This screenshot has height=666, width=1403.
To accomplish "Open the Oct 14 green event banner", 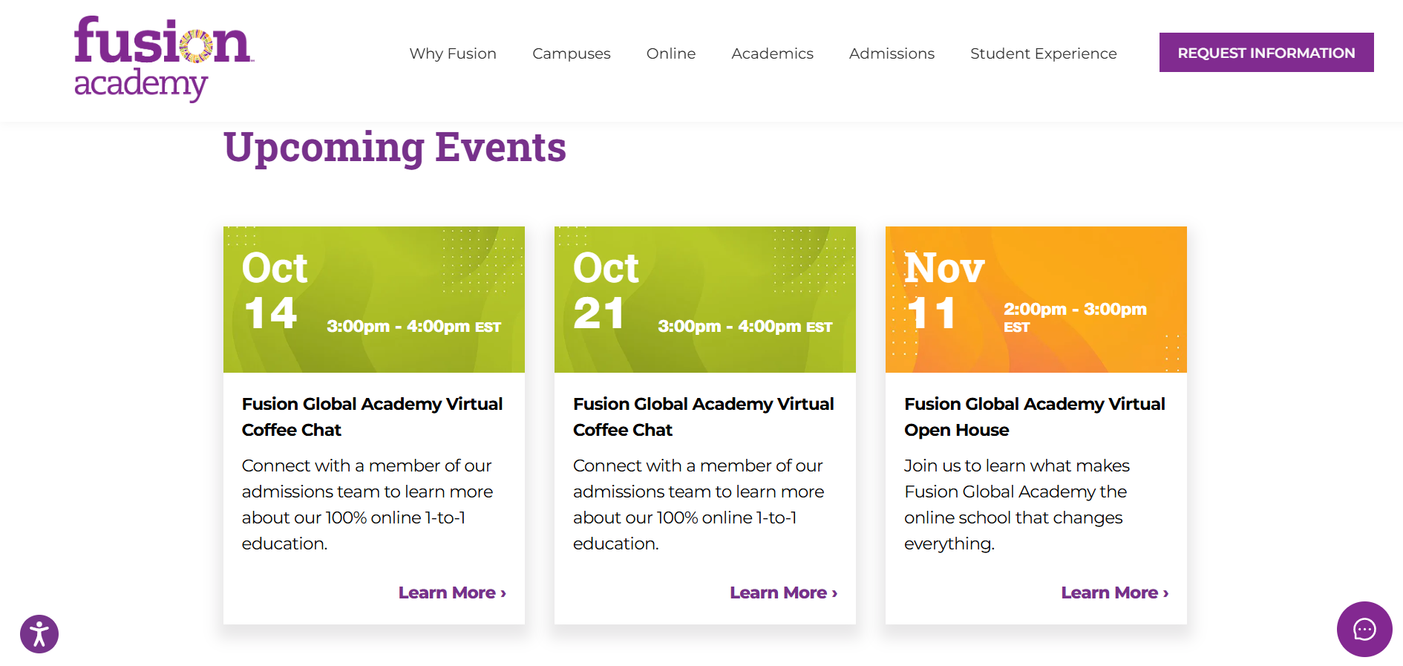I will point(373,299).
